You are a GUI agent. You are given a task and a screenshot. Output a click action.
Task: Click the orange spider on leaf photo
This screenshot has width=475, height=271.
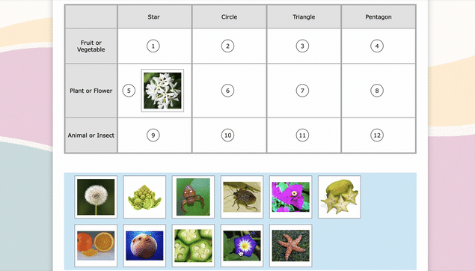click(193, 197)
